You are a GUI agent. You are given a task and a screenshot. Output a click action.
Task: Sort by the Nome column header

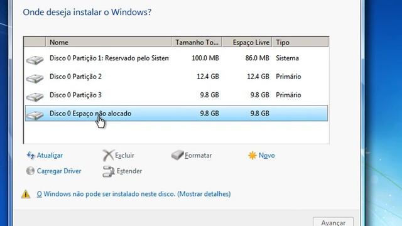[x=109, y=42]
